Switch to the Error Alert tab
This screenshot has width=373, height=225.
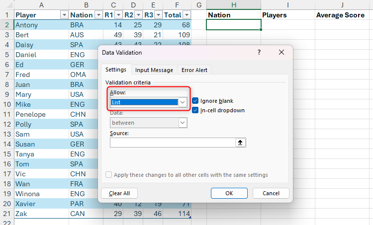[194, 70]
